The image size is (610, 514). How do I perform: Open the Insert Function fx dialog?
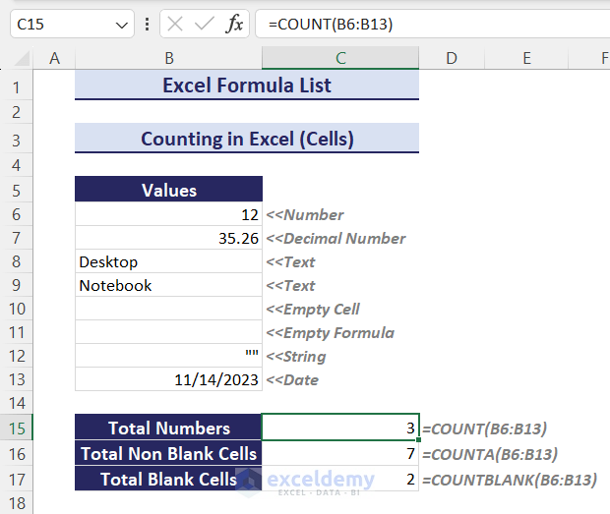click(x=234, y=25)
